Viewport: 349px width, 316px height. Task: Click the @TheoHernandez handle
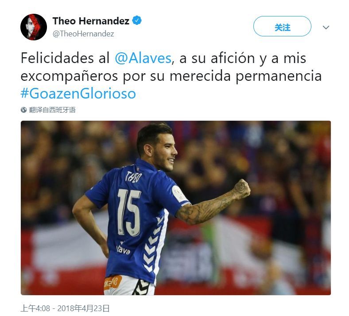point(83,34)
